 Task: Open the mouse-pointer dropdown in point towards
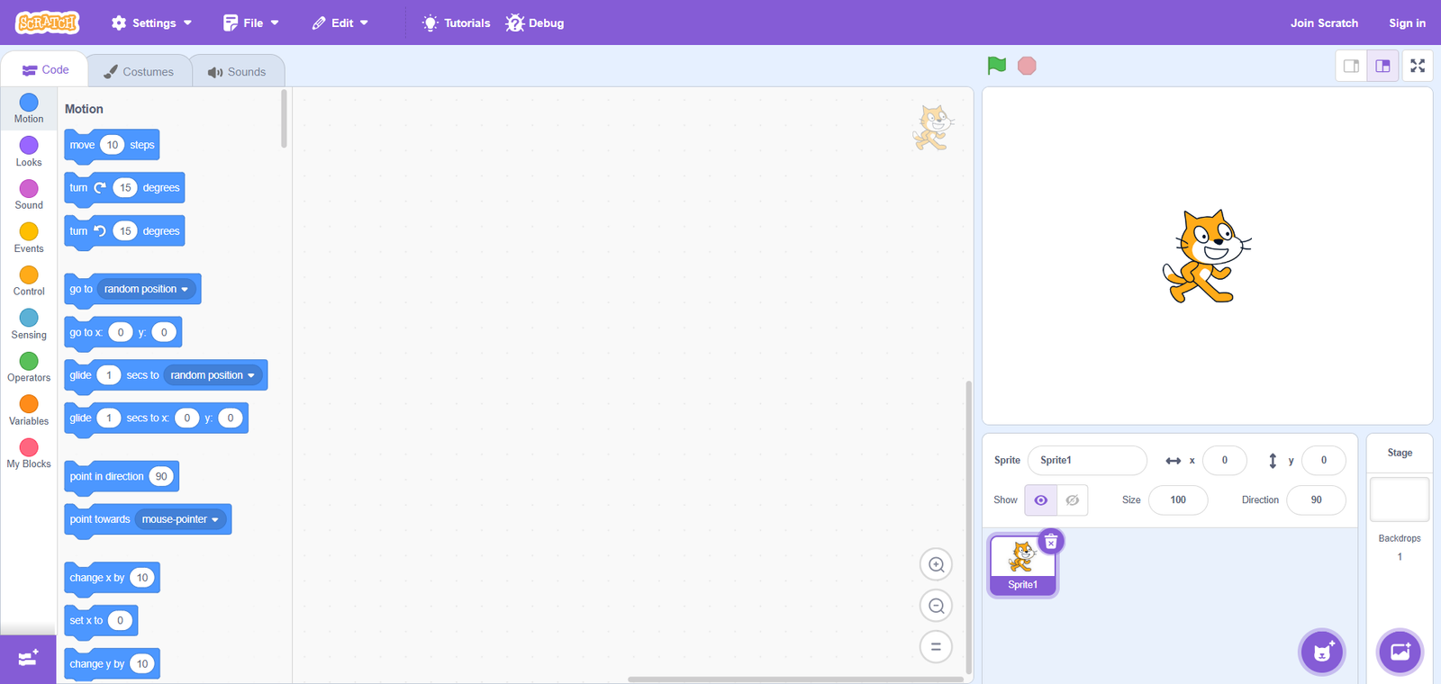coord(180,519)
